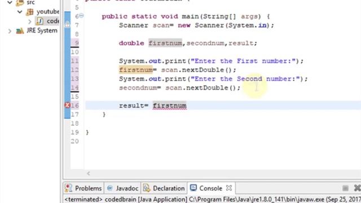Select the youtube package in explorer

click(47, 11)
